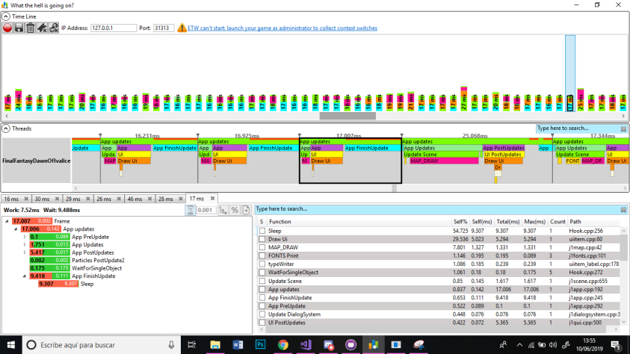630x354 pixels.
Task: Tick the checkbox for Sleep function
Action: click(x=262, y=231)
